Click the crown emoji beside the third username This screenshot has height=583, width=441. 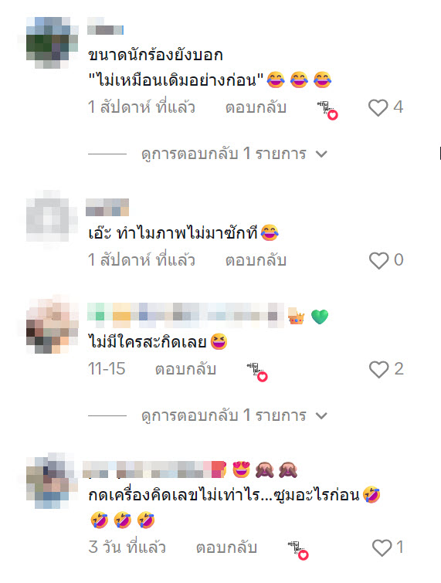click(297, 317)
